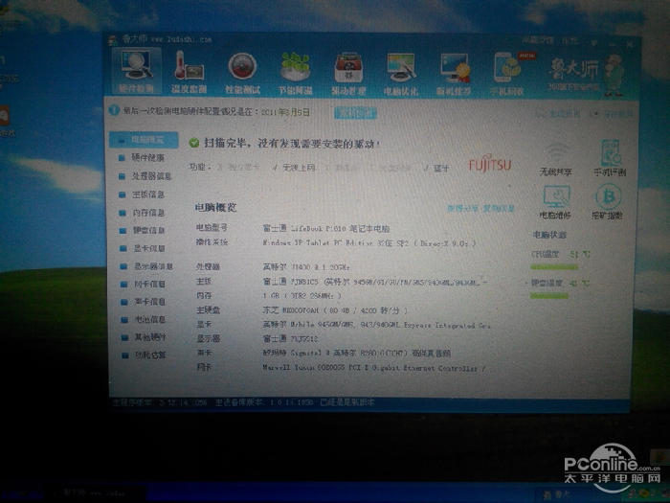
Task: Open 论坛 forum link in title bar
Action: tap(570, 40)
